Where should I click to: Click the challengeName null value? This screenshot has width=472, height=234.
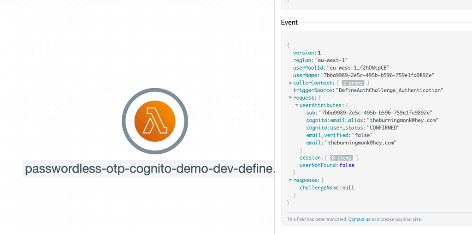click(x=348, y=188)
